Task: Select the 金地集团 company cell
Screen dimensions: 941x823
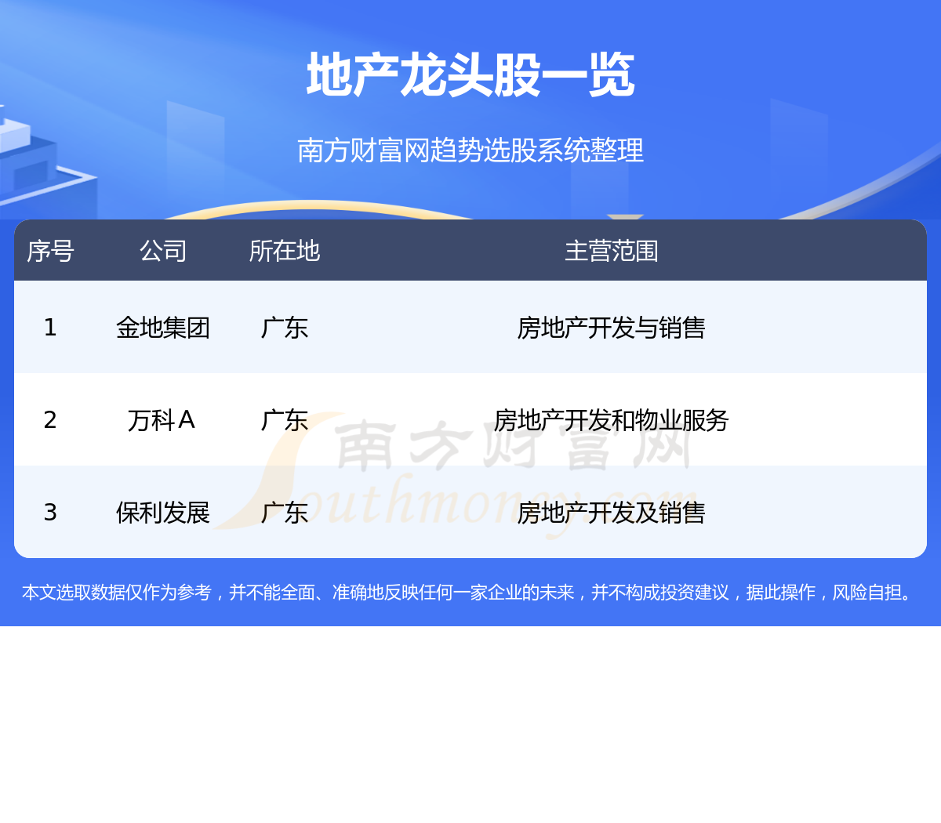Action: (163, 327)
